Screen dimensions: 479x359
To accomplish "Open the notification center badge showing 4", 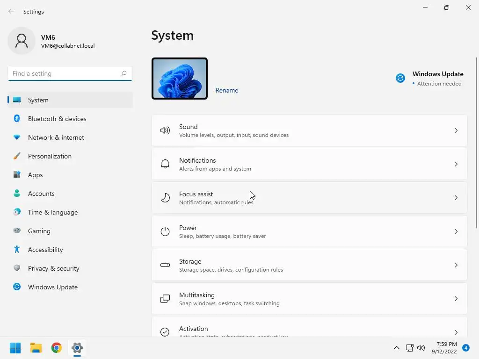I will click(466, 348).
